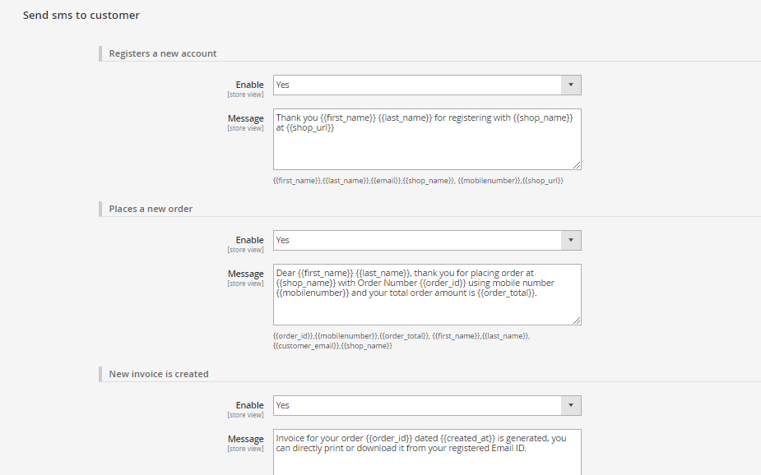Click the Places a new order heading
Screen dimensions: 761x475
click(x=151, y=209)
